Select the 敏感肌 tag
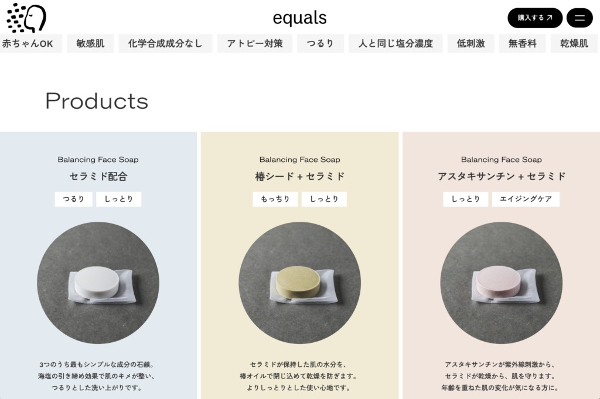600x399 pixels. point(90,43)
